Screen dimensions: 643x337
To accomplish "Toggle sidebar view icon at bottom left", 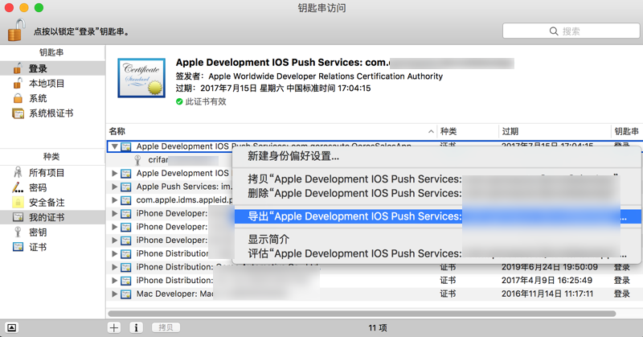I will click(11, 327).
